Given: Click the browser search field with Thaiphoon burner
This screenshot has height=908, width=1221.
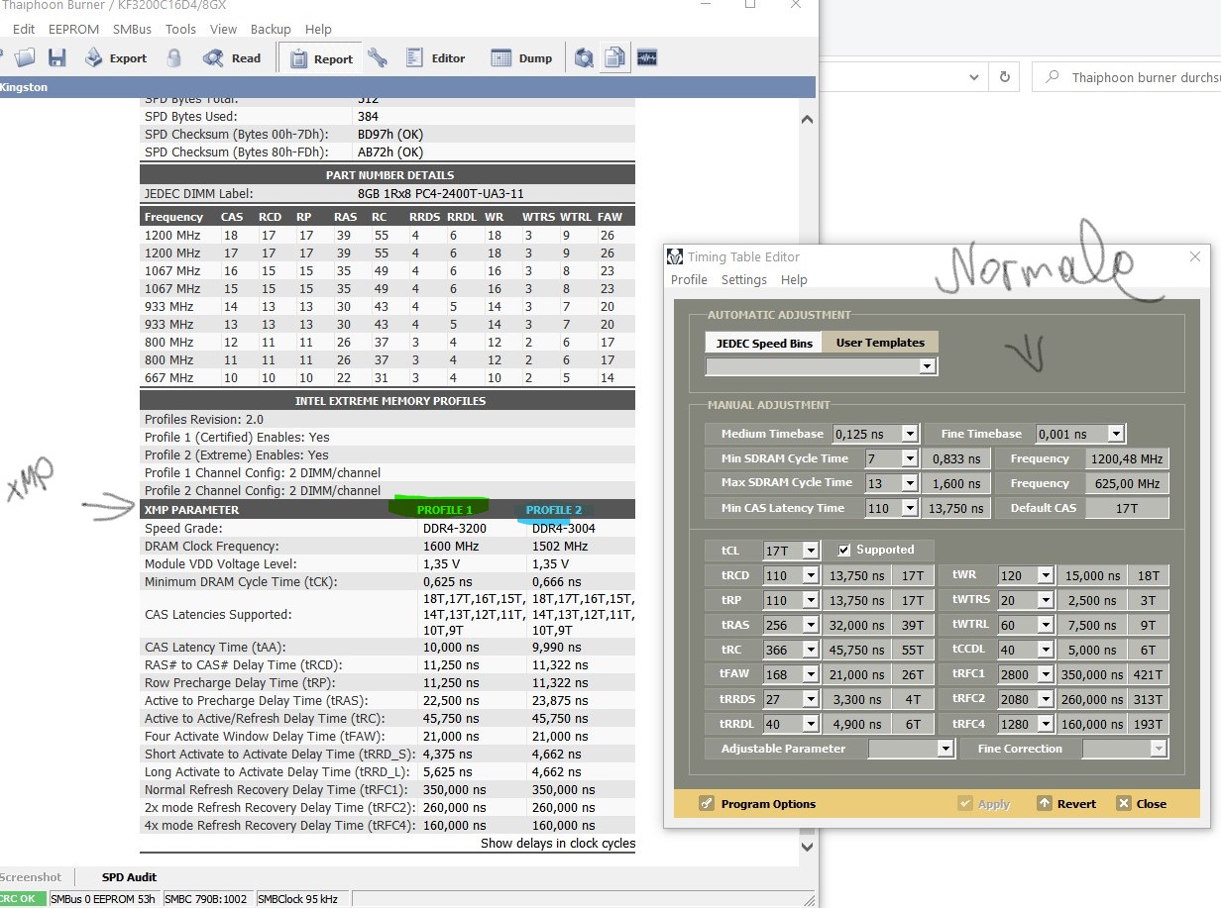Looking at the screenshot, I should pos(1126,77).
